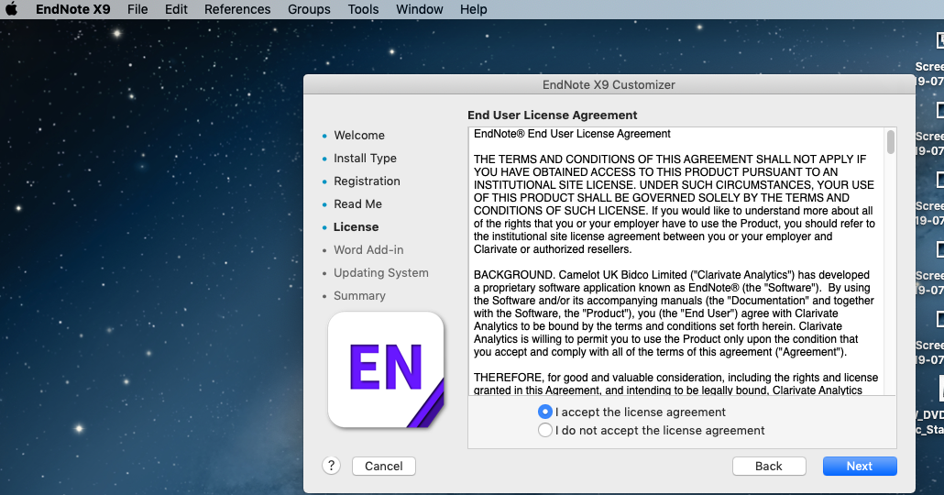Open the Edit menu
944x495 pixels.
point(176,9)
